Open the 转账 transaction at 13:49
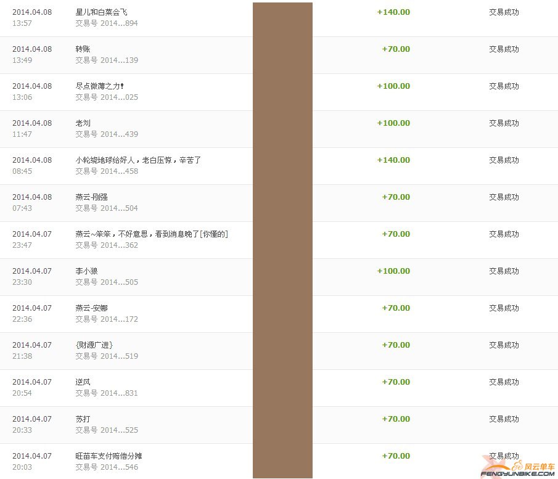 (x=83, y=49)
